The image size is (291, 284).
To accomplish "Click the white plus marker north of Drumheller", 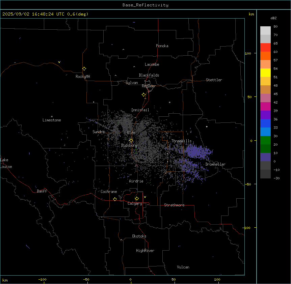I will pos(207,126).
